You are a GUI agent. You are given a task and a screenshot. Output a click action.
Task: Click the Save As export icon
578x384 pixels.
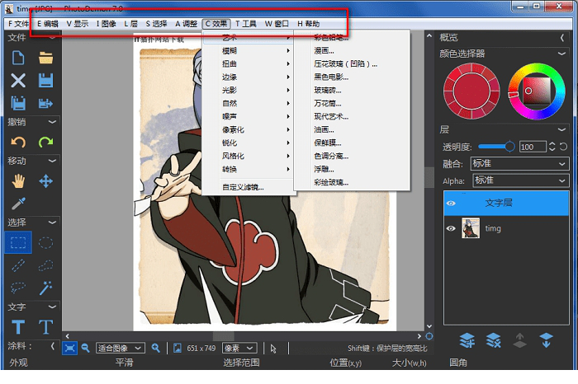[x=45, y=103]
